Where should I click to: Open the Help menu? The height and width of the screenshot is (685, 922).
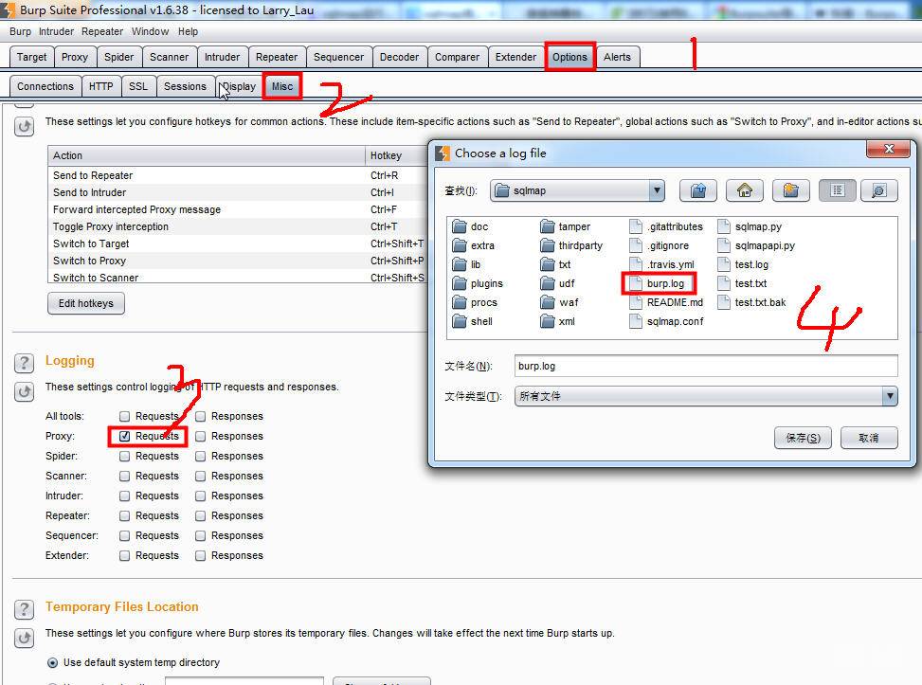pos(189,31)
